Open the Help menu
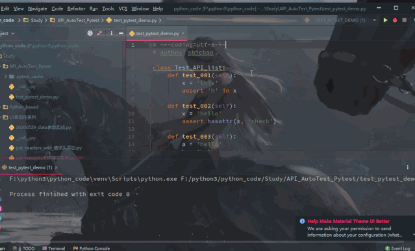Viewport: 415px width, 251px height. click(158, 8)
